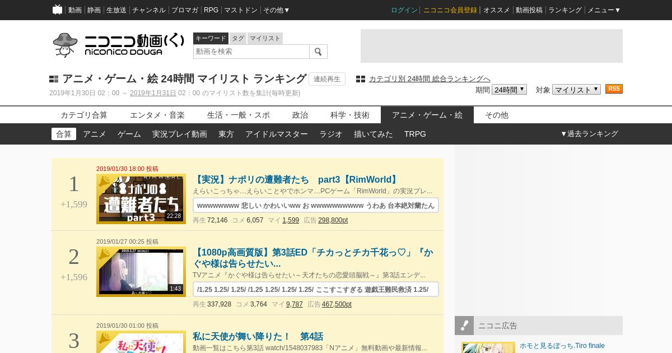The image size is (672, 353).
Task: Click ナポリの遭難者たち video thumbnail
Action: (x=141, y=199)
